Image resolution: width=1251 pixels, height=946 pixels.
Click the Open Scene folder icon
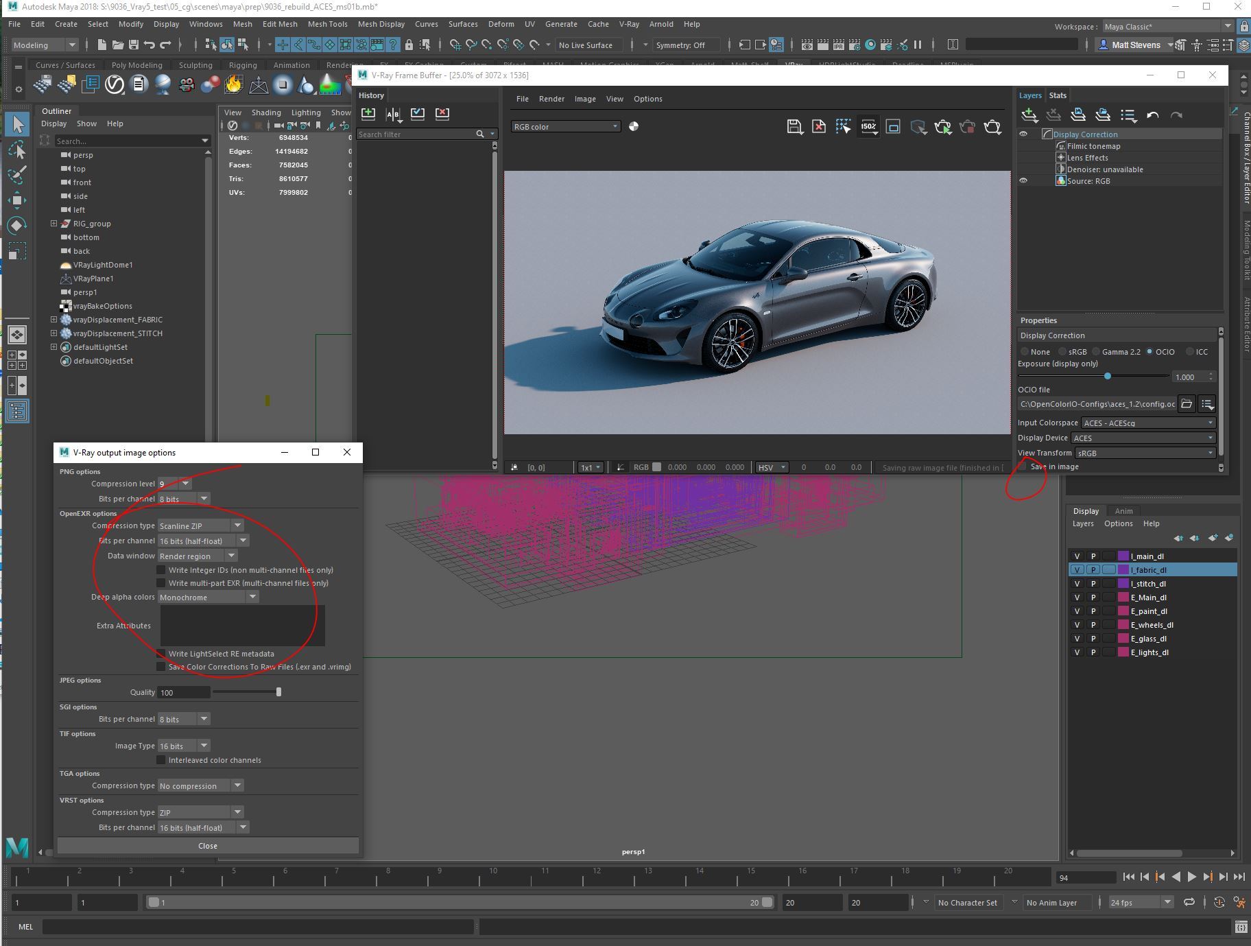click(x=117, y=45)
